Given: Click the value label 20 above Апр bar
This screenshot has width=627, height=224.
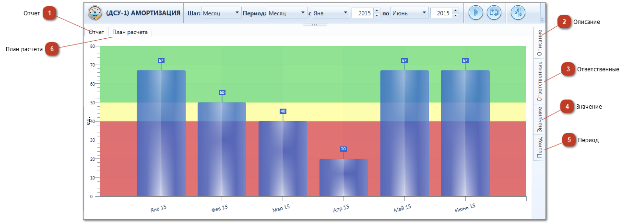Looking at the screenshot, I should [343, 149].
